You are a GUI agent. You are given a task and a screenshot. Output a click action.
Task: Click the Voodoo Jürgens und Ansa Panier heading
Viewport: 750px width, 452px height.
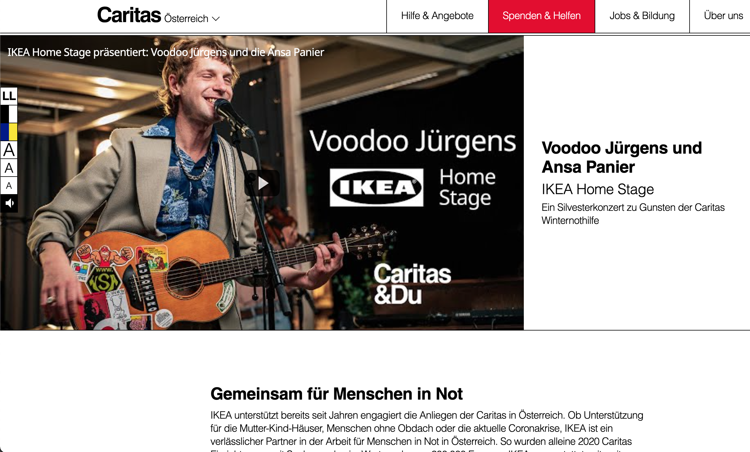coord(621,157)
